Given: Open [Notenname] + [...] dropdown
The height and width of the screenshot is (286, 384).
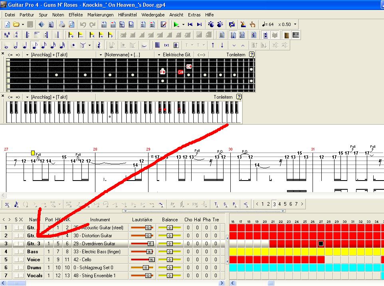Looking at the screenshot, I should click(x=101, y=55).
